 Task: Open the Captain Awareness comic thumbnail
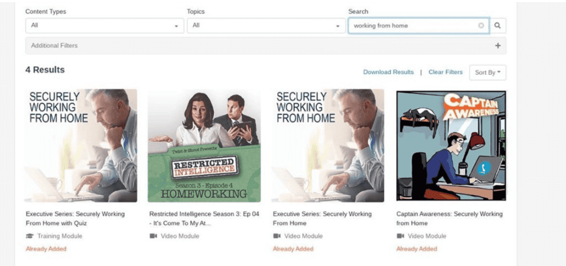451,145
